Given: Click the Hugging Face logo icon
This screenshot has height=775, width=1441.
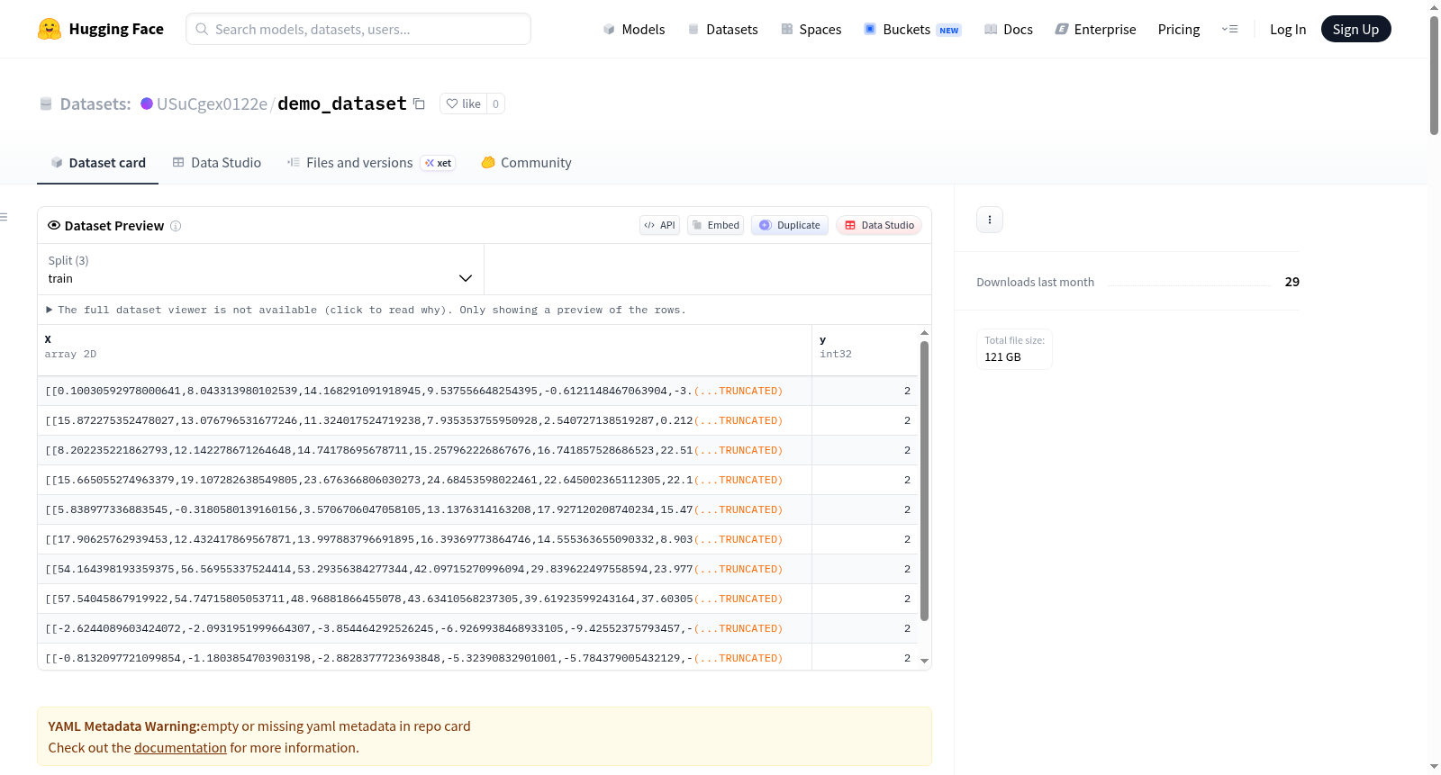Looking at the screenshot, I should point(50,29).
